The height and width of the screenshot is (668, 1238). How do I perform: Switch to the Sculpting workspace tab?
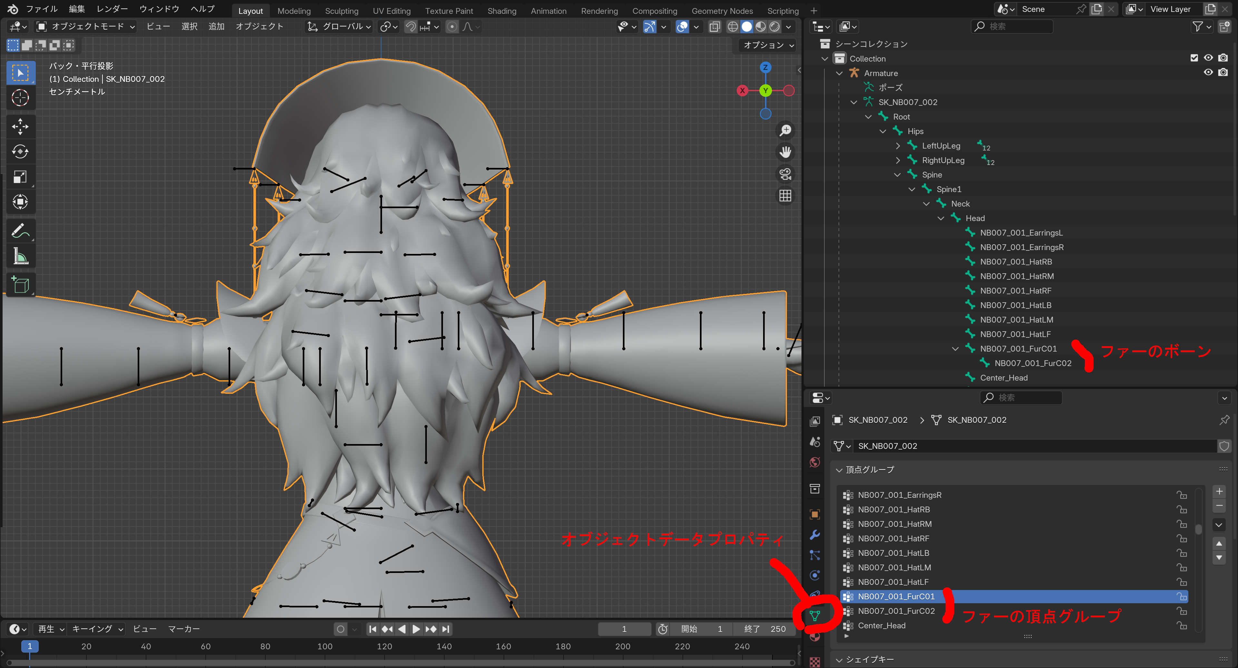coord(341,11)
